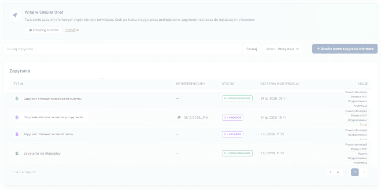The height and width of the screenshot is (190, 381).
Task: Click E - PODSUMOWANIE badge for długopisy row
Action: tap(237, 153)
